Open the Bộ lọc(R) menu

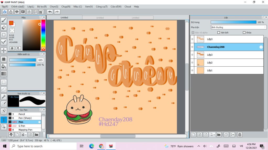[42, 7]
